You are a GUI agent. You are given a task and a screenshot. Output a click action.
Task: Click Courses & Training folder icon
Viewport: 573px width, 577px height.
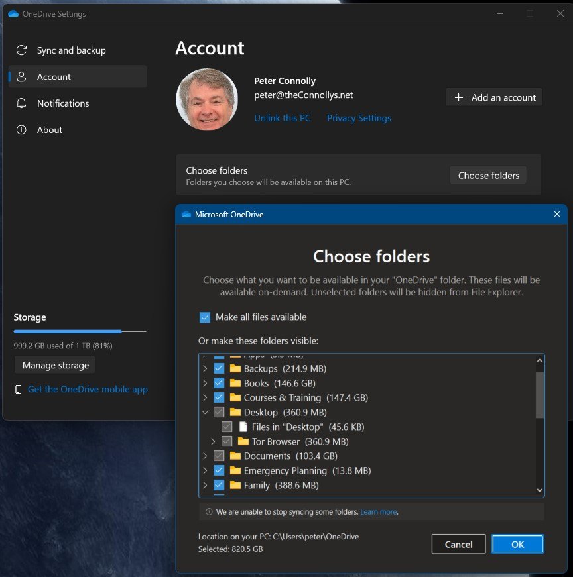point(235,397)
